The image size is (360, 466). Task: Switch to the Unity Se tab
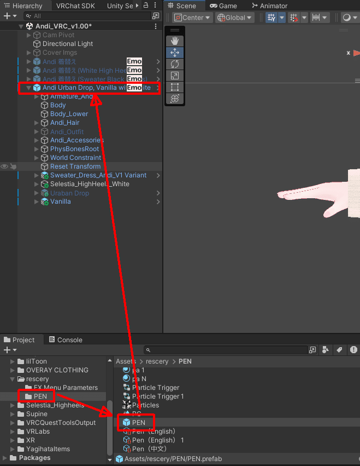(x=120, y=5)
